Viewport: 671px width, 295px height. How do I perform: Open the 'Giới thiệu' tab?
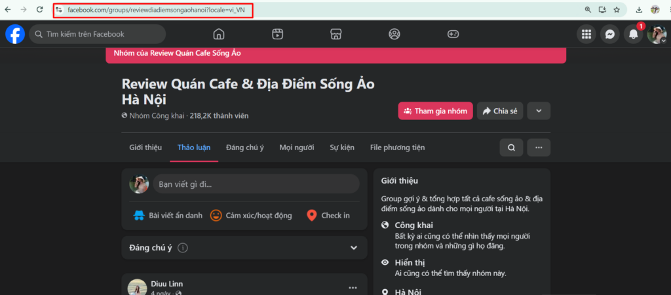coord(145,147)
